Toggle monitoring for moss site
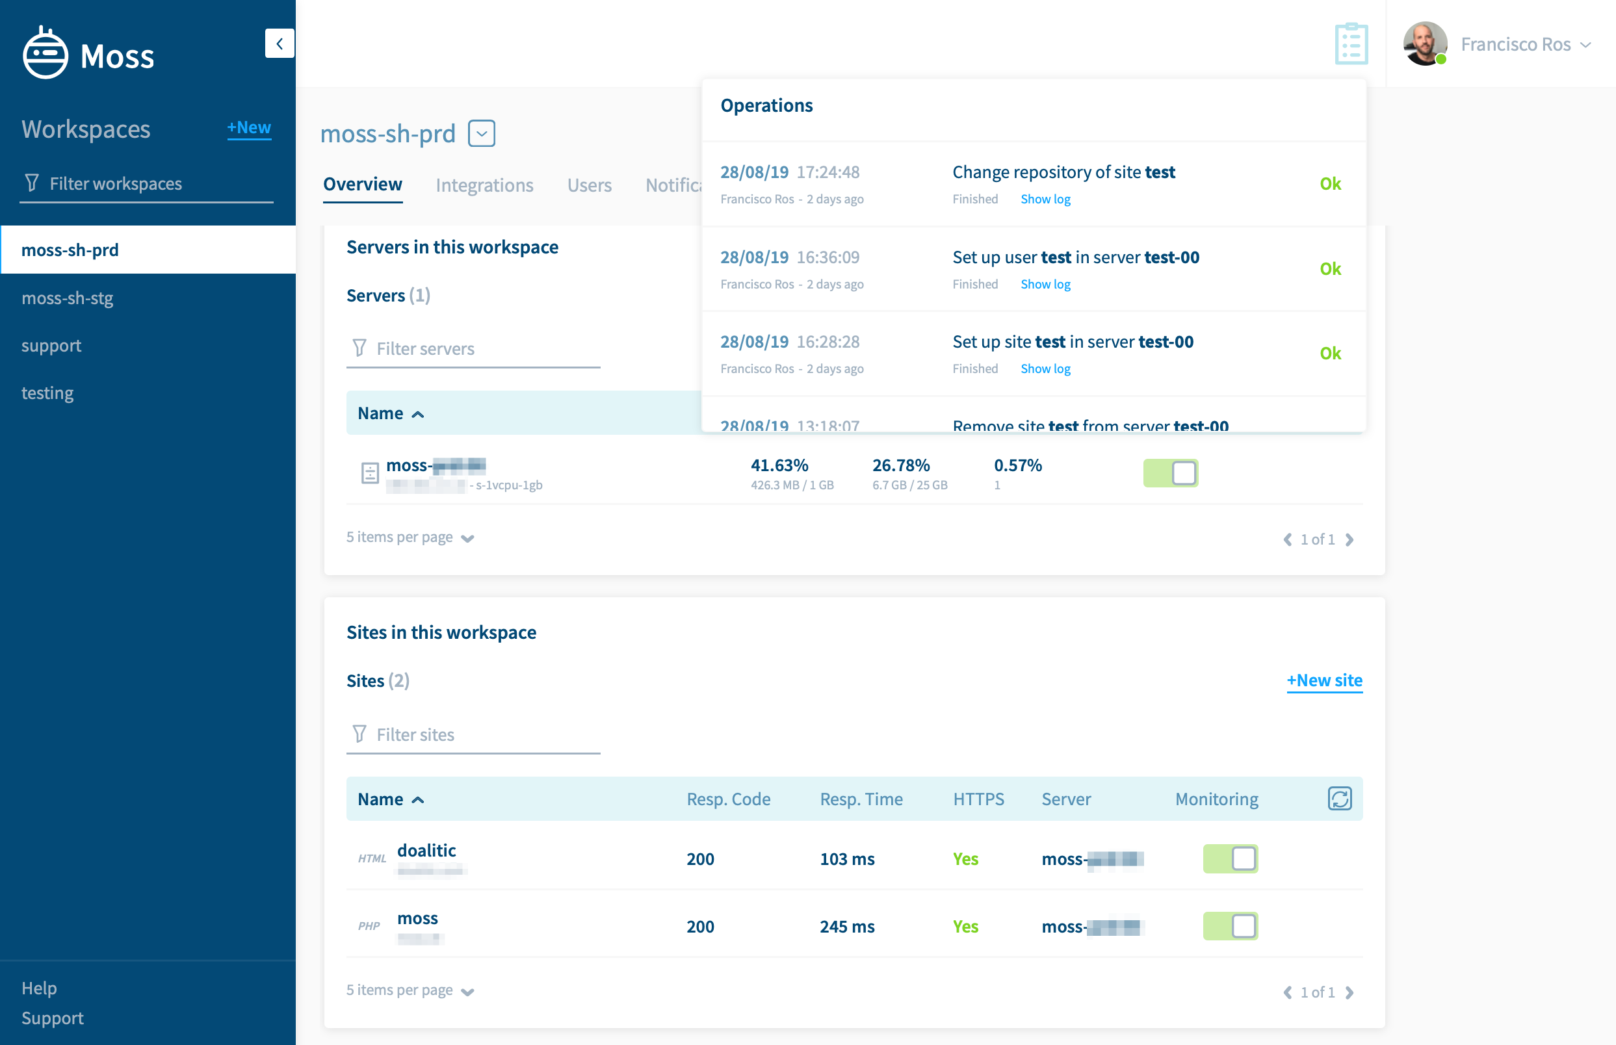1616x1045 pixels. coord(1231,926)
